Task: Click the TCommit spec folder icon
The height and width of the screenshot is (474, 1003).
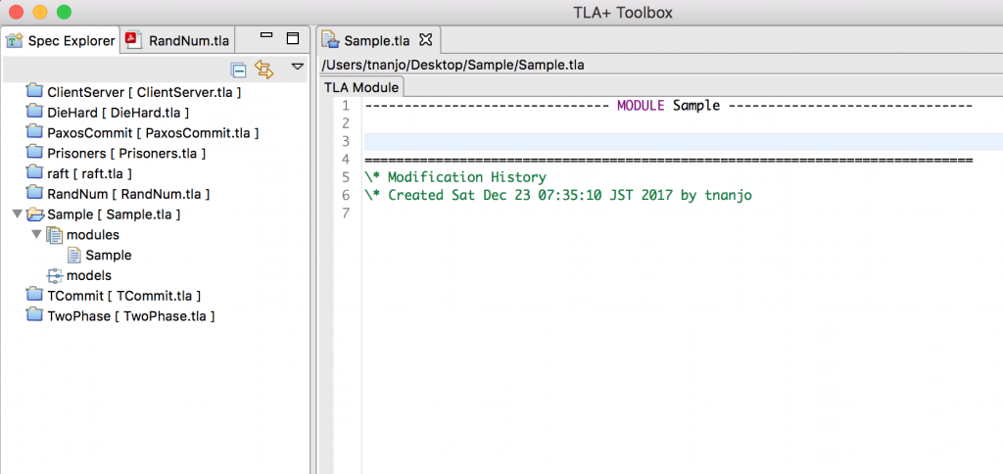Action: coord(34,296)
